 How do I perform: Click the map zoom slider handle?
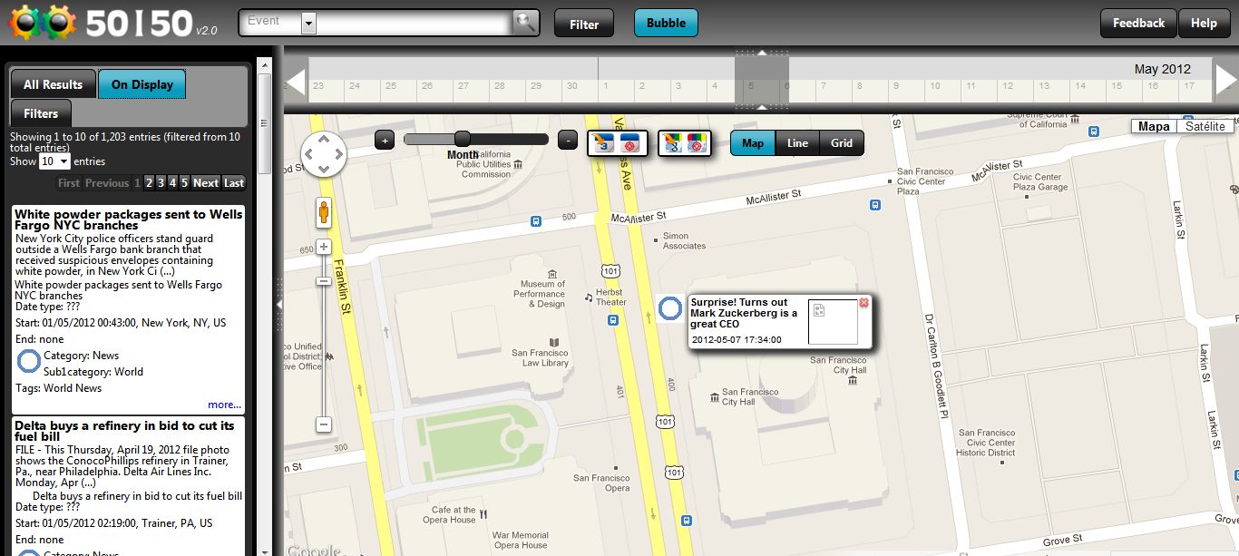tap(324, 281)
